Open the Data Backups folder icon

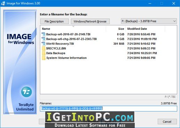(x=44, y=53)
